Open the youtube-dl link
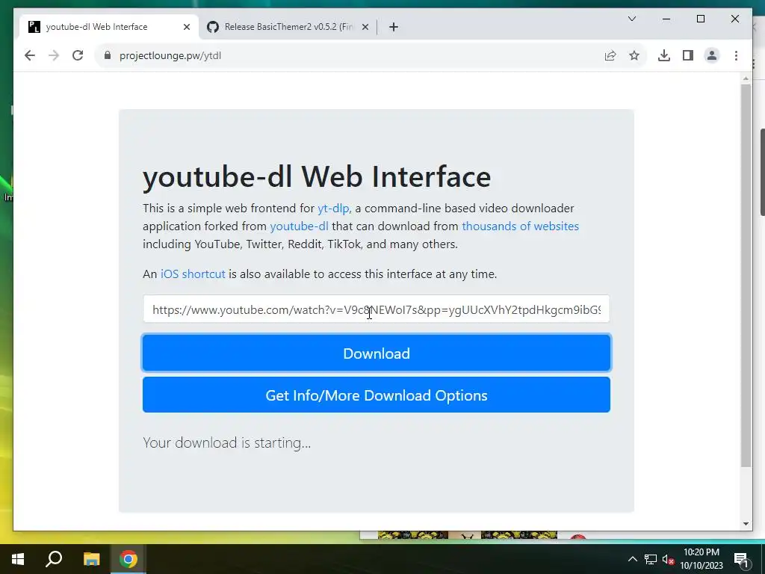Image resolution: width=765 pixels, height=574 pixels. pos(299,226)
